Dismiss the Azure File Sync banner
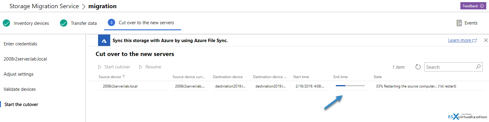Viewport: 489px width, 122px height. coord(486,40)
